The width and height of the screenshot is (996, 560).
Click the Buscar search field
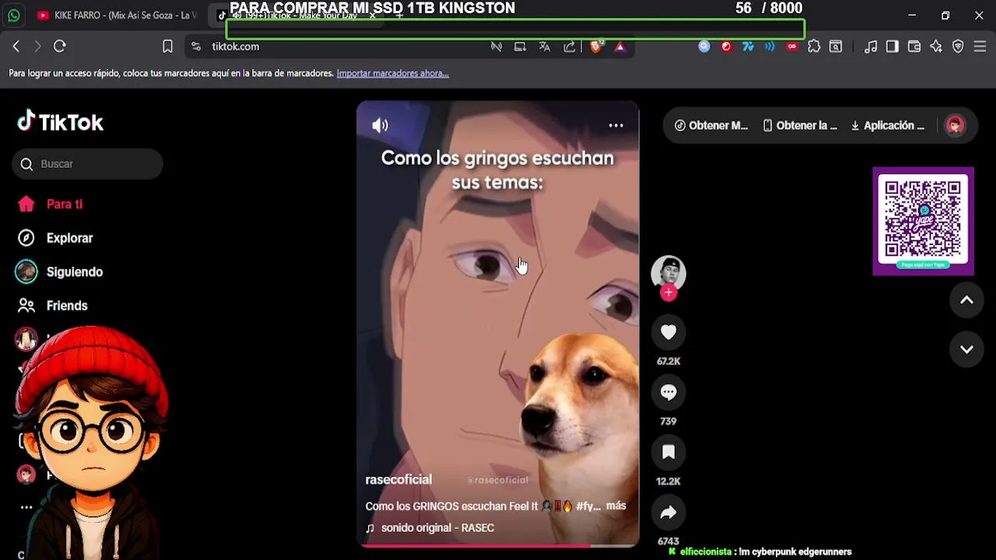87,164
